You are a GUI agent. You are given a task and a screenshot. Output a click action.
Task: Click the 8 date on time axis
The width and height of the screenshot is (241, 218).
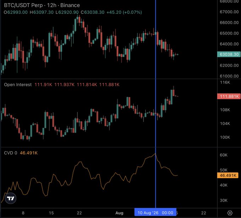pyautogui.click(x=23, y=213)
